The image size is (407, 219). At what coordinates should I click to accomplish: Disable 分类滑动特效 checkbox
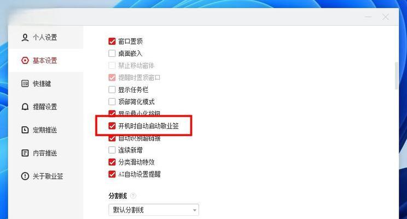[112, 162]
